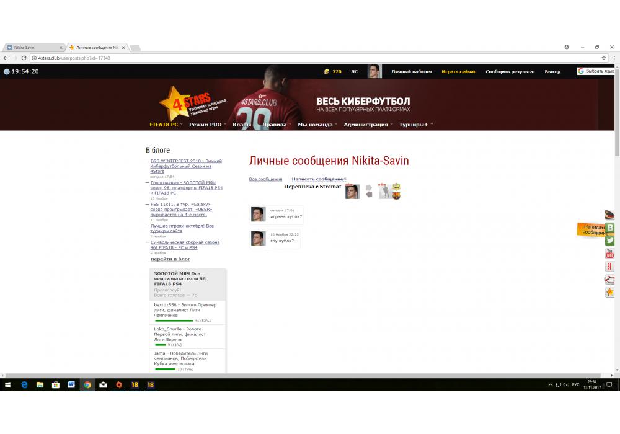The height and width of the screenshot is (434, 620).
Task: Bookmark page with the star icon
Action: pos(604,58)
